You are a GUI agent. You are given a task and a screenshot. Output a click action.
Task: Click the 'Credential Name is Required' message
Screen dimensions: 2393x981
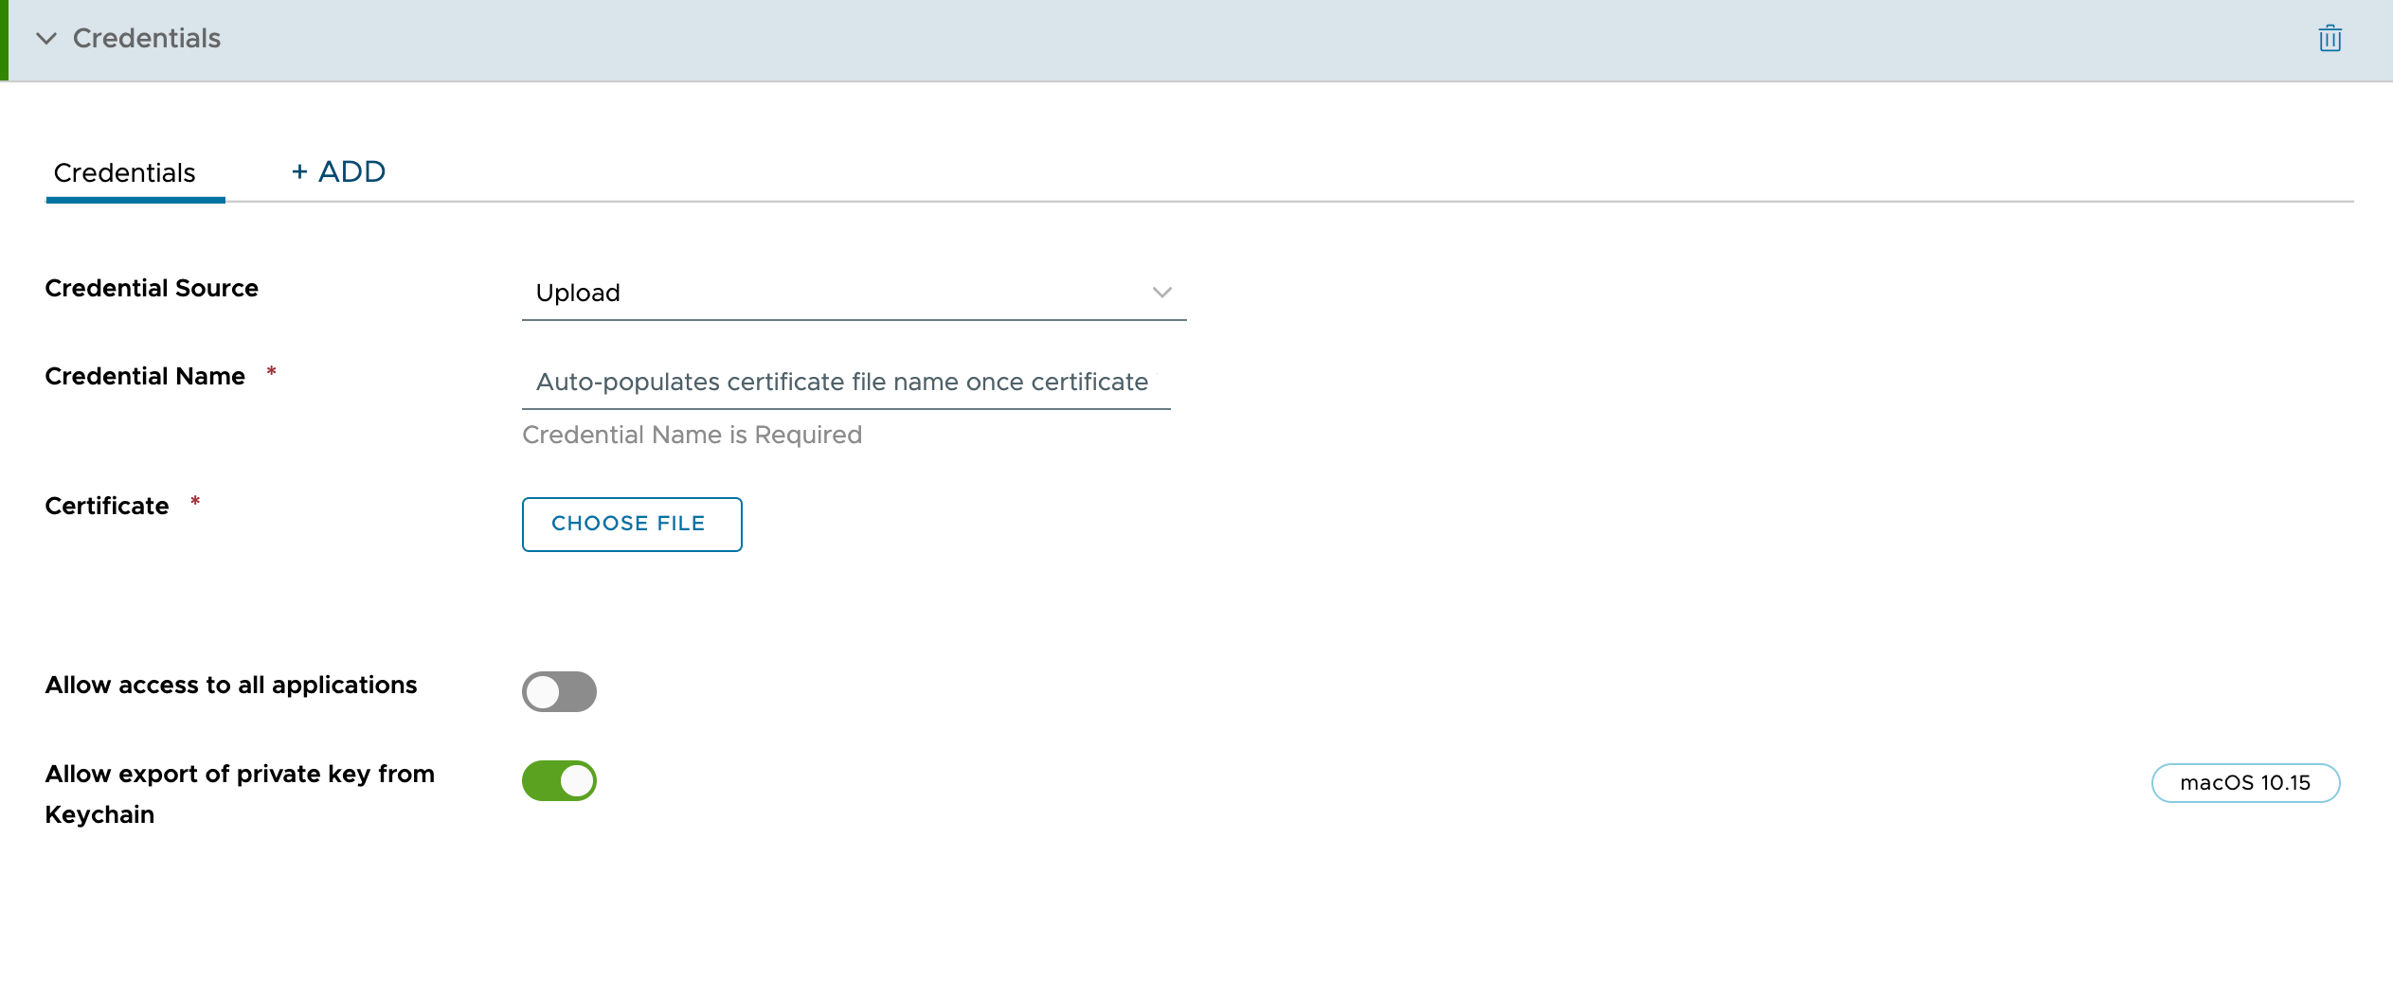click(692, 435)
